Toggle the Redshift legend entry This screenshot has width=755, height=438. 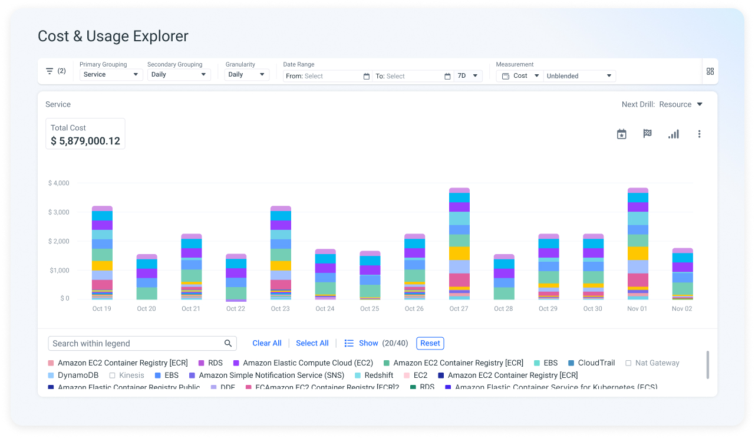[x=378, y=375]
